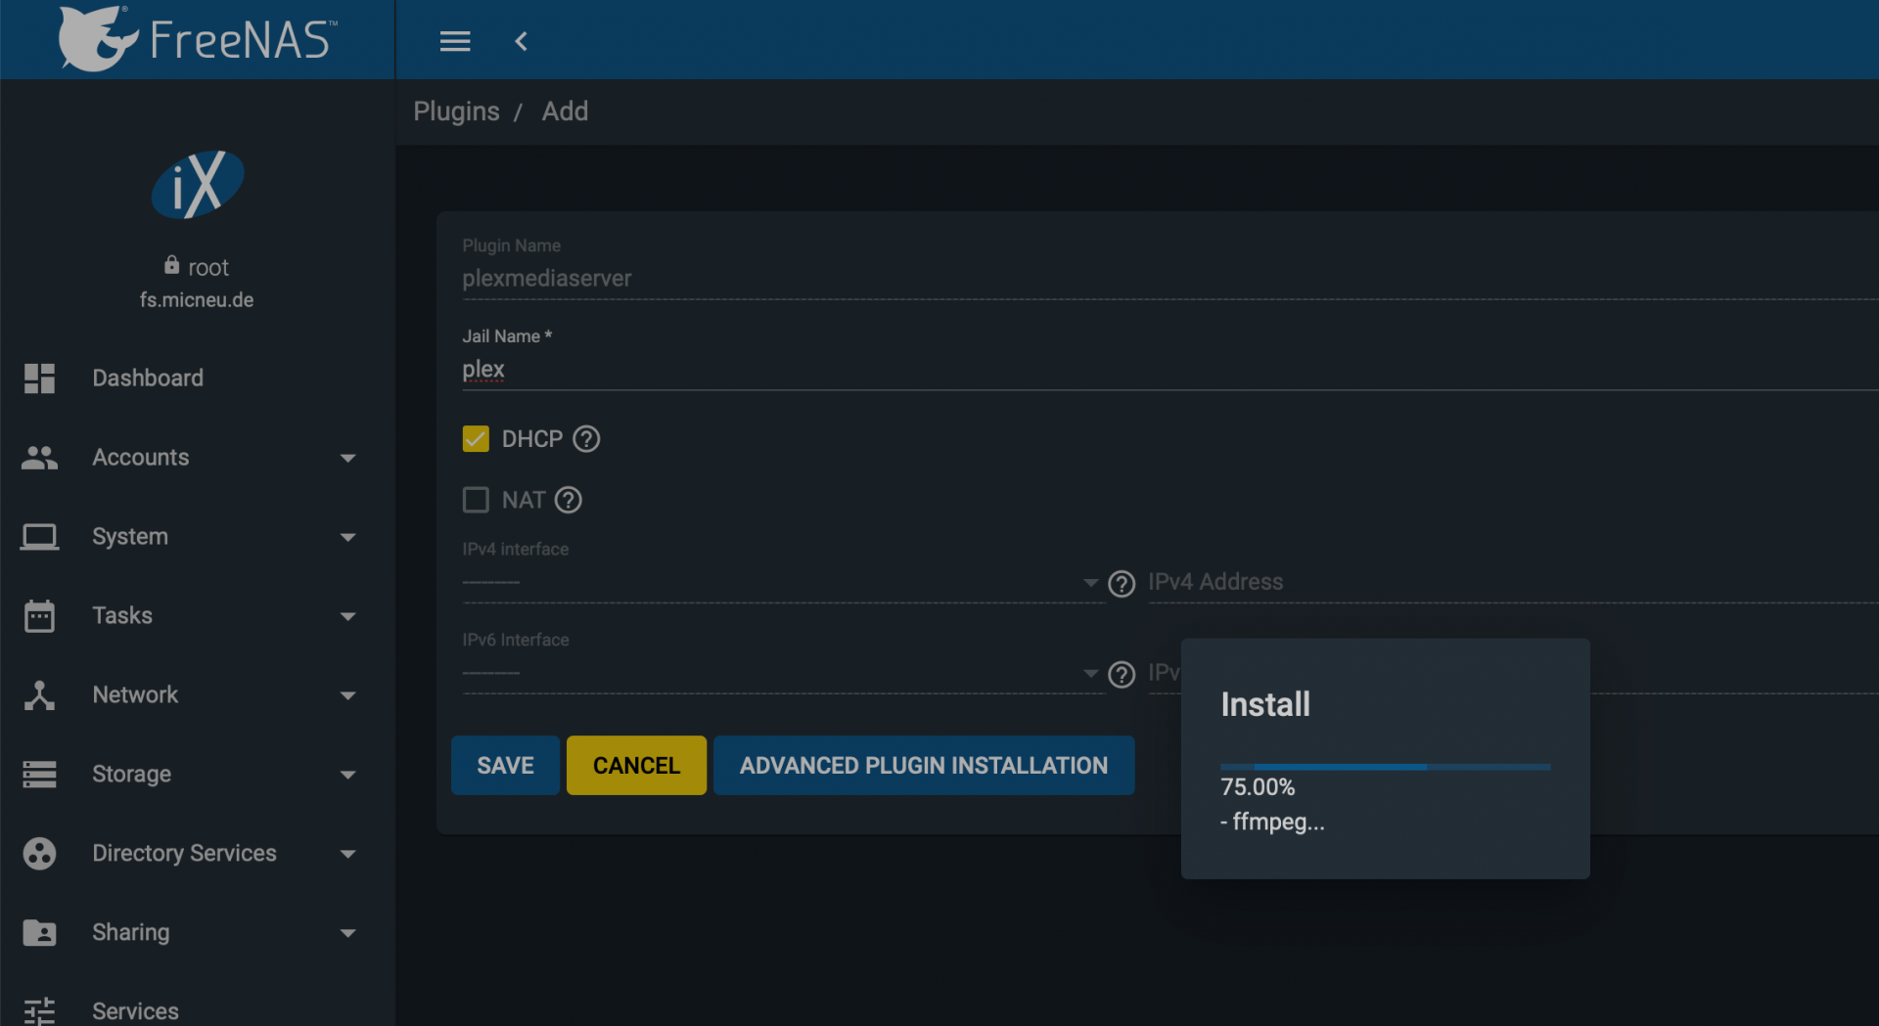Expand the Network menu arrow
The image size is (1879, 1026).
347,695
